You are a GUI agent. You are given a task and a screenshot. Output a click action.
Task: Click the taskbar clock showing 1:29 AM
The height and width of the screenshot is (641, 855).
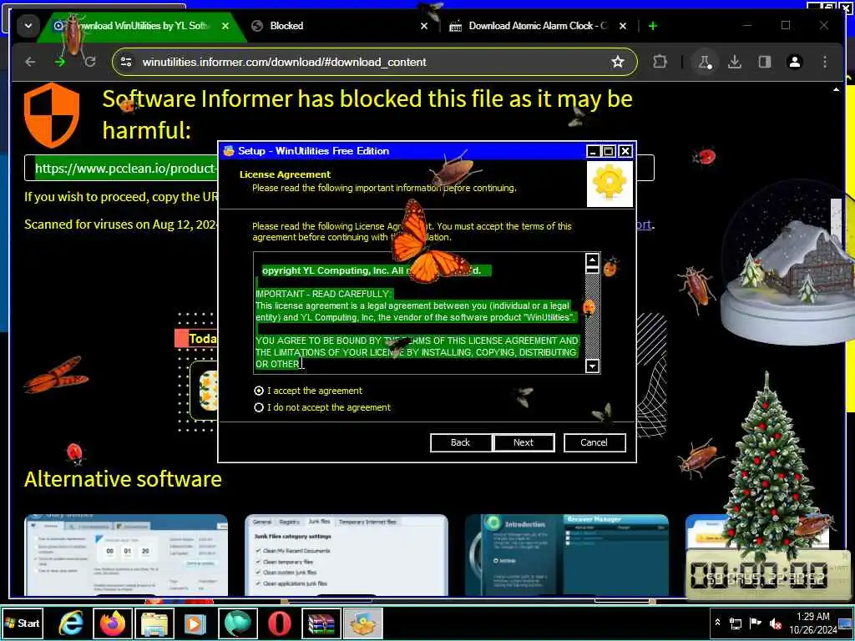812,623
